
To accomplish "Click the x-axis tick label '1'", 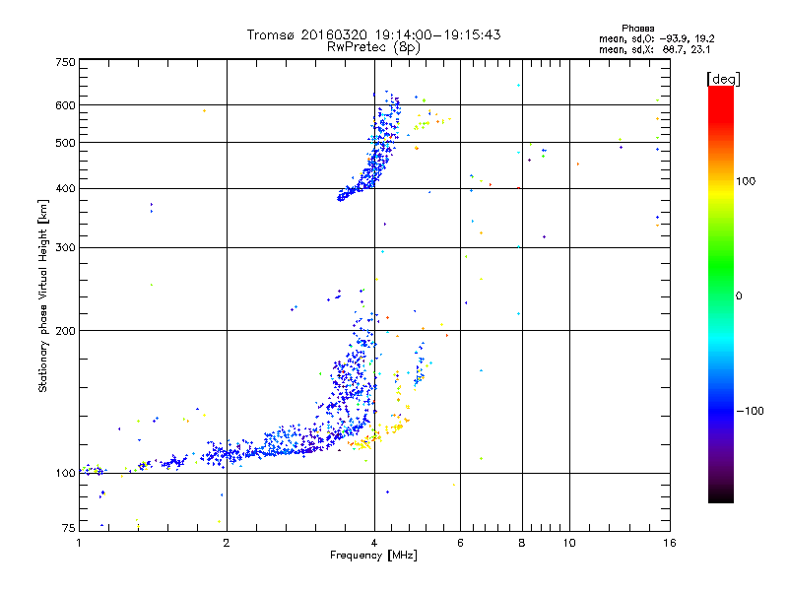I will point(79,543).
